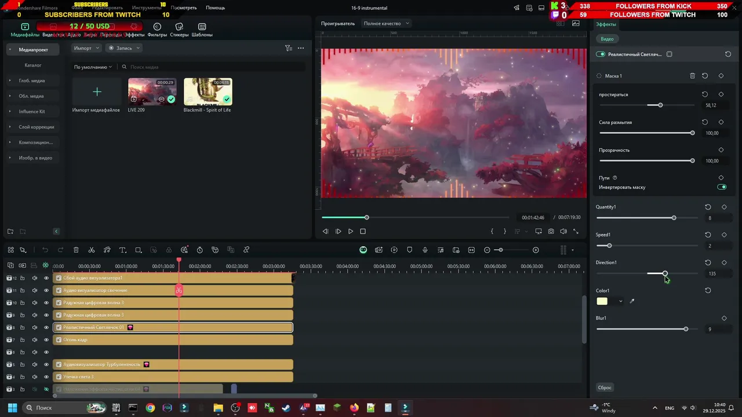Expand the Глоб. медиа tree item
742x417 pixels.
10,81
